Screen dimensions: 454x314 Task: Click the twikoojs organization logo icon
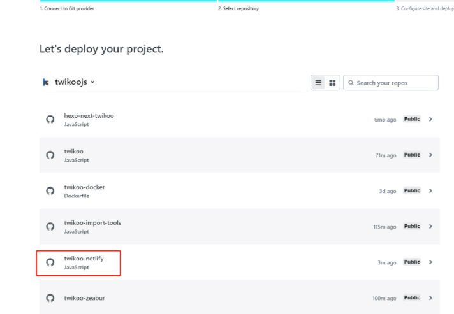point(45,82)
